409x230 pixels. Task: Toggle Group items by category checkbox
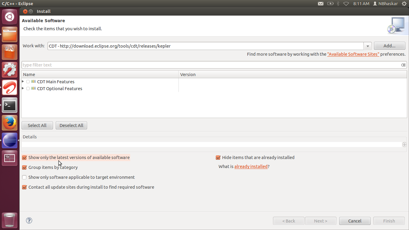click(25, 167)
